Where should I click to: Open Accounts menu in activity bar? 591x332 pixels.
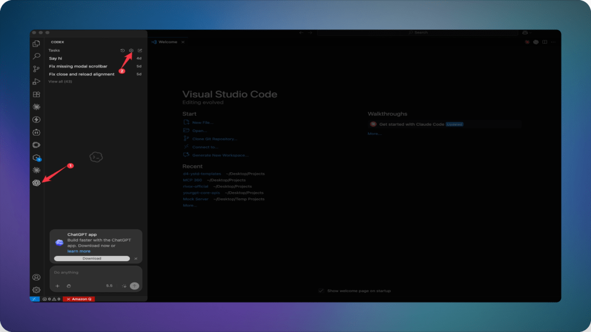pos(36,277)
